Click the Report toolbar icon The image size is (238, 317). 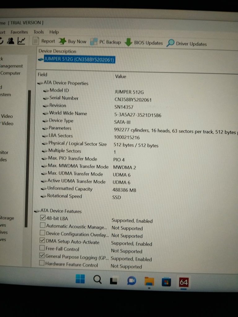click(x=36, y=41)
